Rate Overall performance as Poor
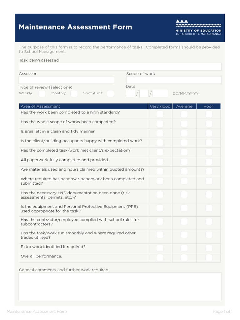The width and height of the screenshot is (240, 320). click(208, 257)
